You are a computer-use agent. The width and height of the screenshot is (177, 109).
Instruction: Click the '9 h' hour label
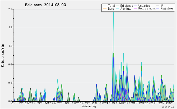[x=74, y=103]
